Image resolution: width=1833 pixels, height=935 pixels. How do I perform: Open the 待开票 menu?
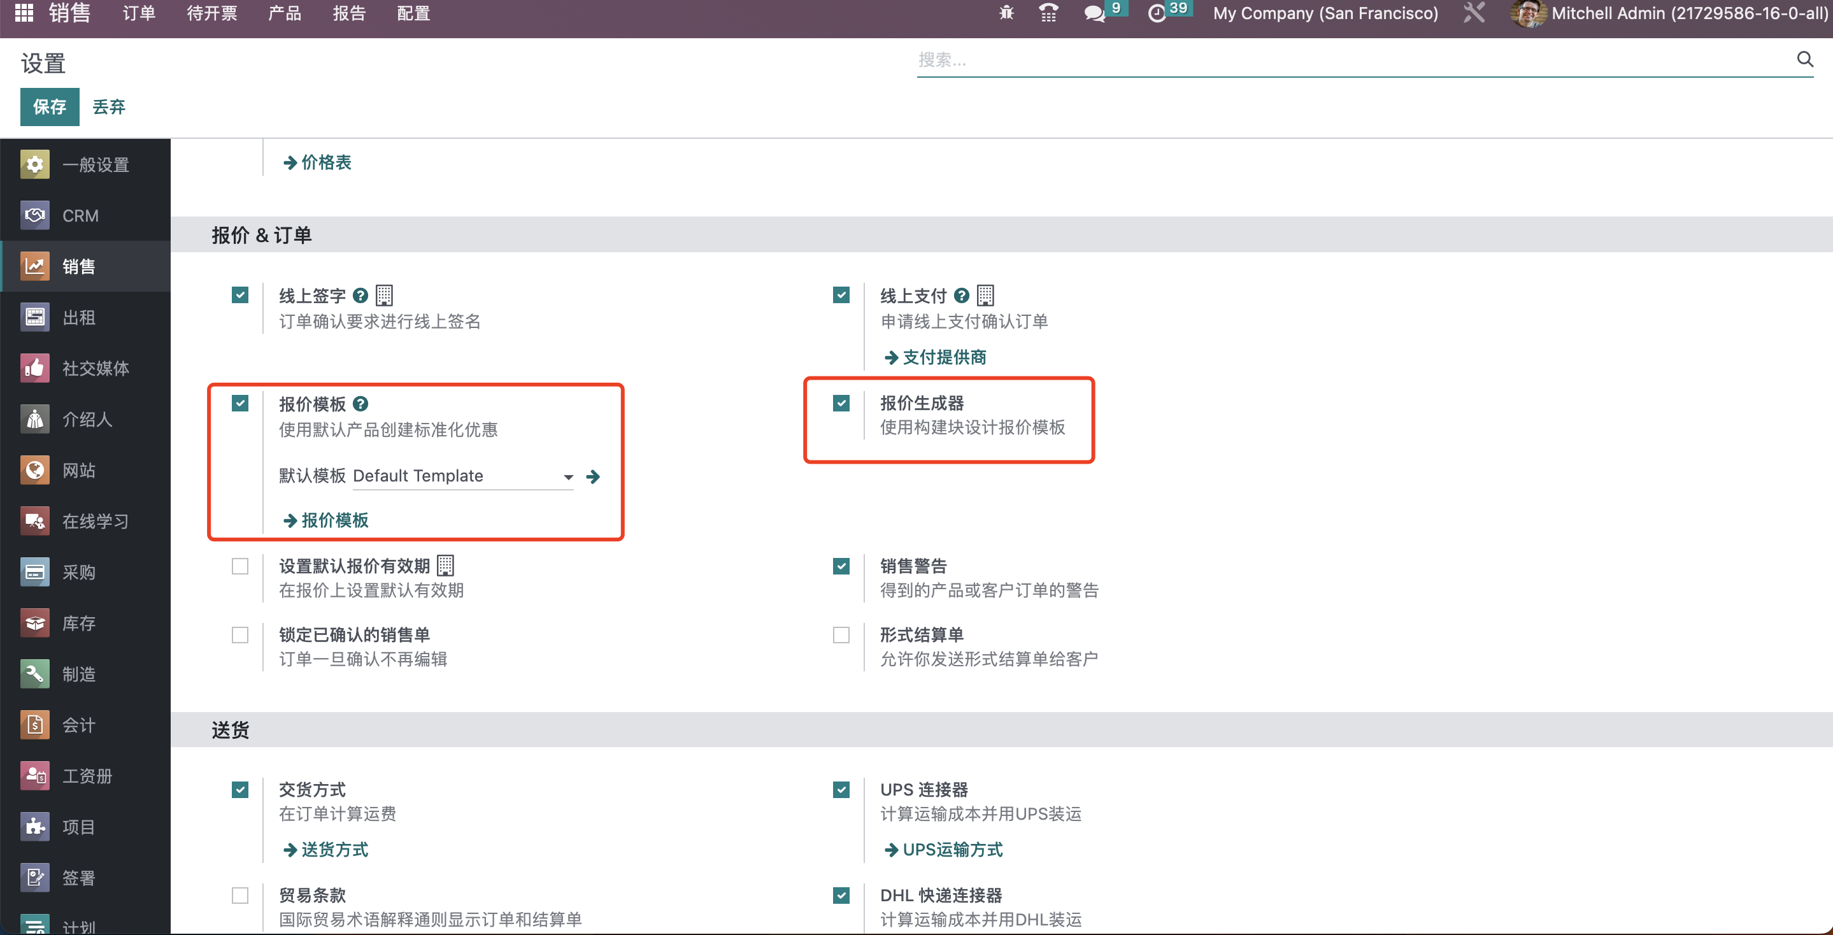pyautogui.click(x=212, y=13)
